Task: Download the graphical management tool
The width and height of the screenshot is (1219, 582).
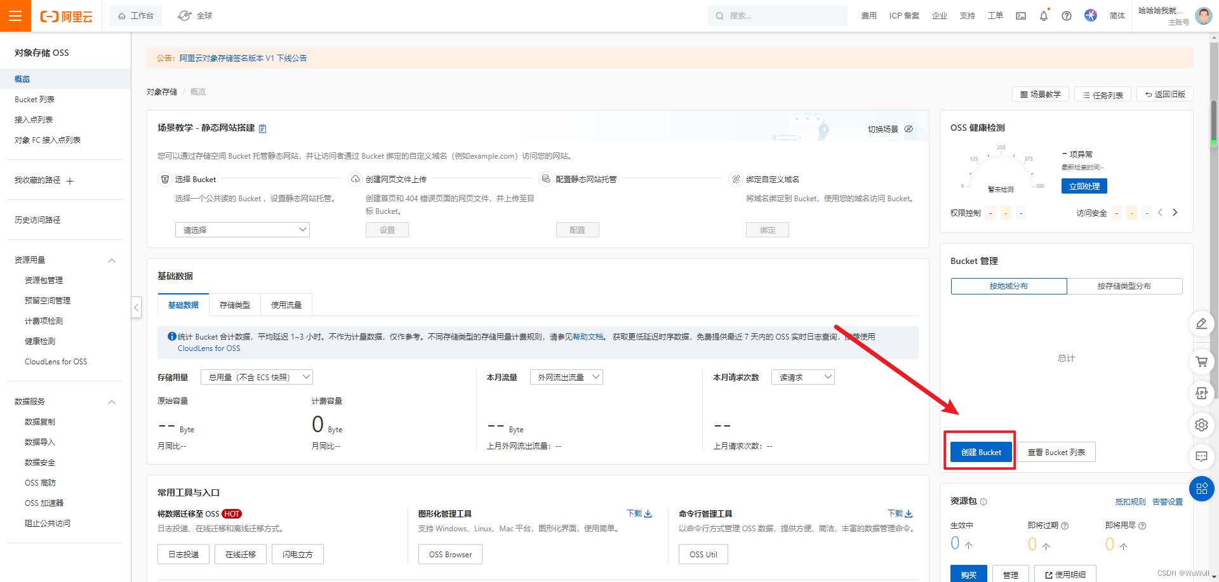Action: click(639, 513)
